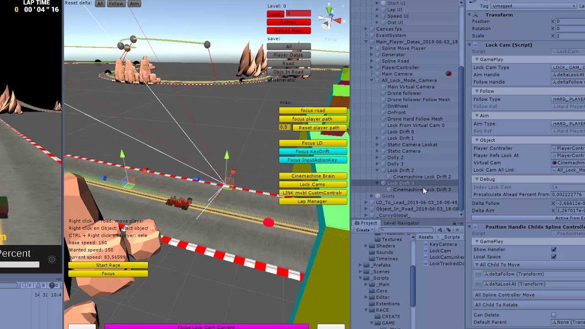Click the padlock icon beside Level Navigator tab
The height and width of the screenshot is (329, 585).
coord(454,223)
